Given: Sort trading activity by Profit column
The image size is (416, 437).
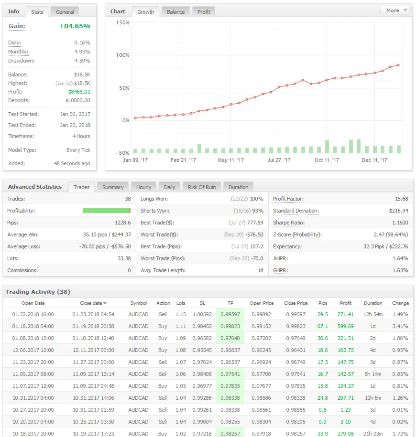Looking at the screenshot, I should (345, 303).
